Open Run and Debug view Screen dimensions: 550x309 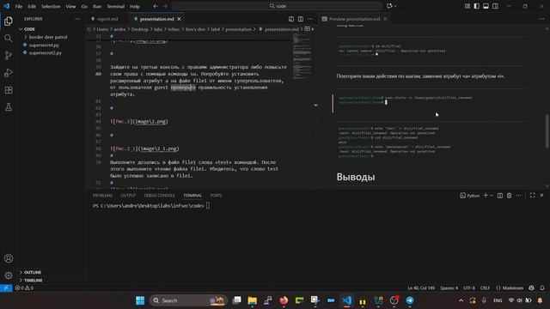9,72
